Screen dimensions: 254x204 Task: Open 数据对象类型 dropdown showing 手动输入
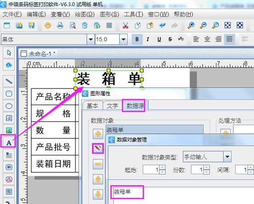(227, 157)
